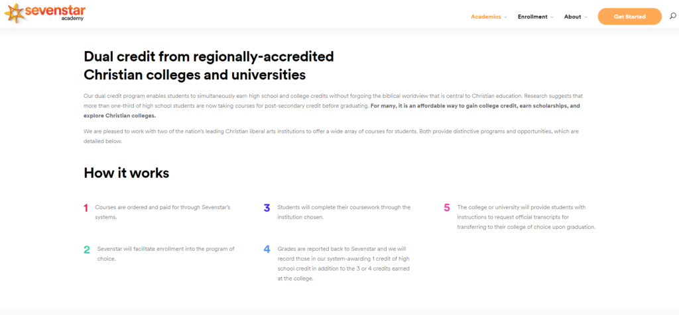Open the search magnifier icon
The width and height of the screenshot is (679, 315).
point(672,17)
